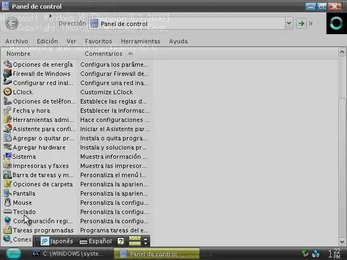Open the Fecha y hora icon

click(x=8, y=110)
